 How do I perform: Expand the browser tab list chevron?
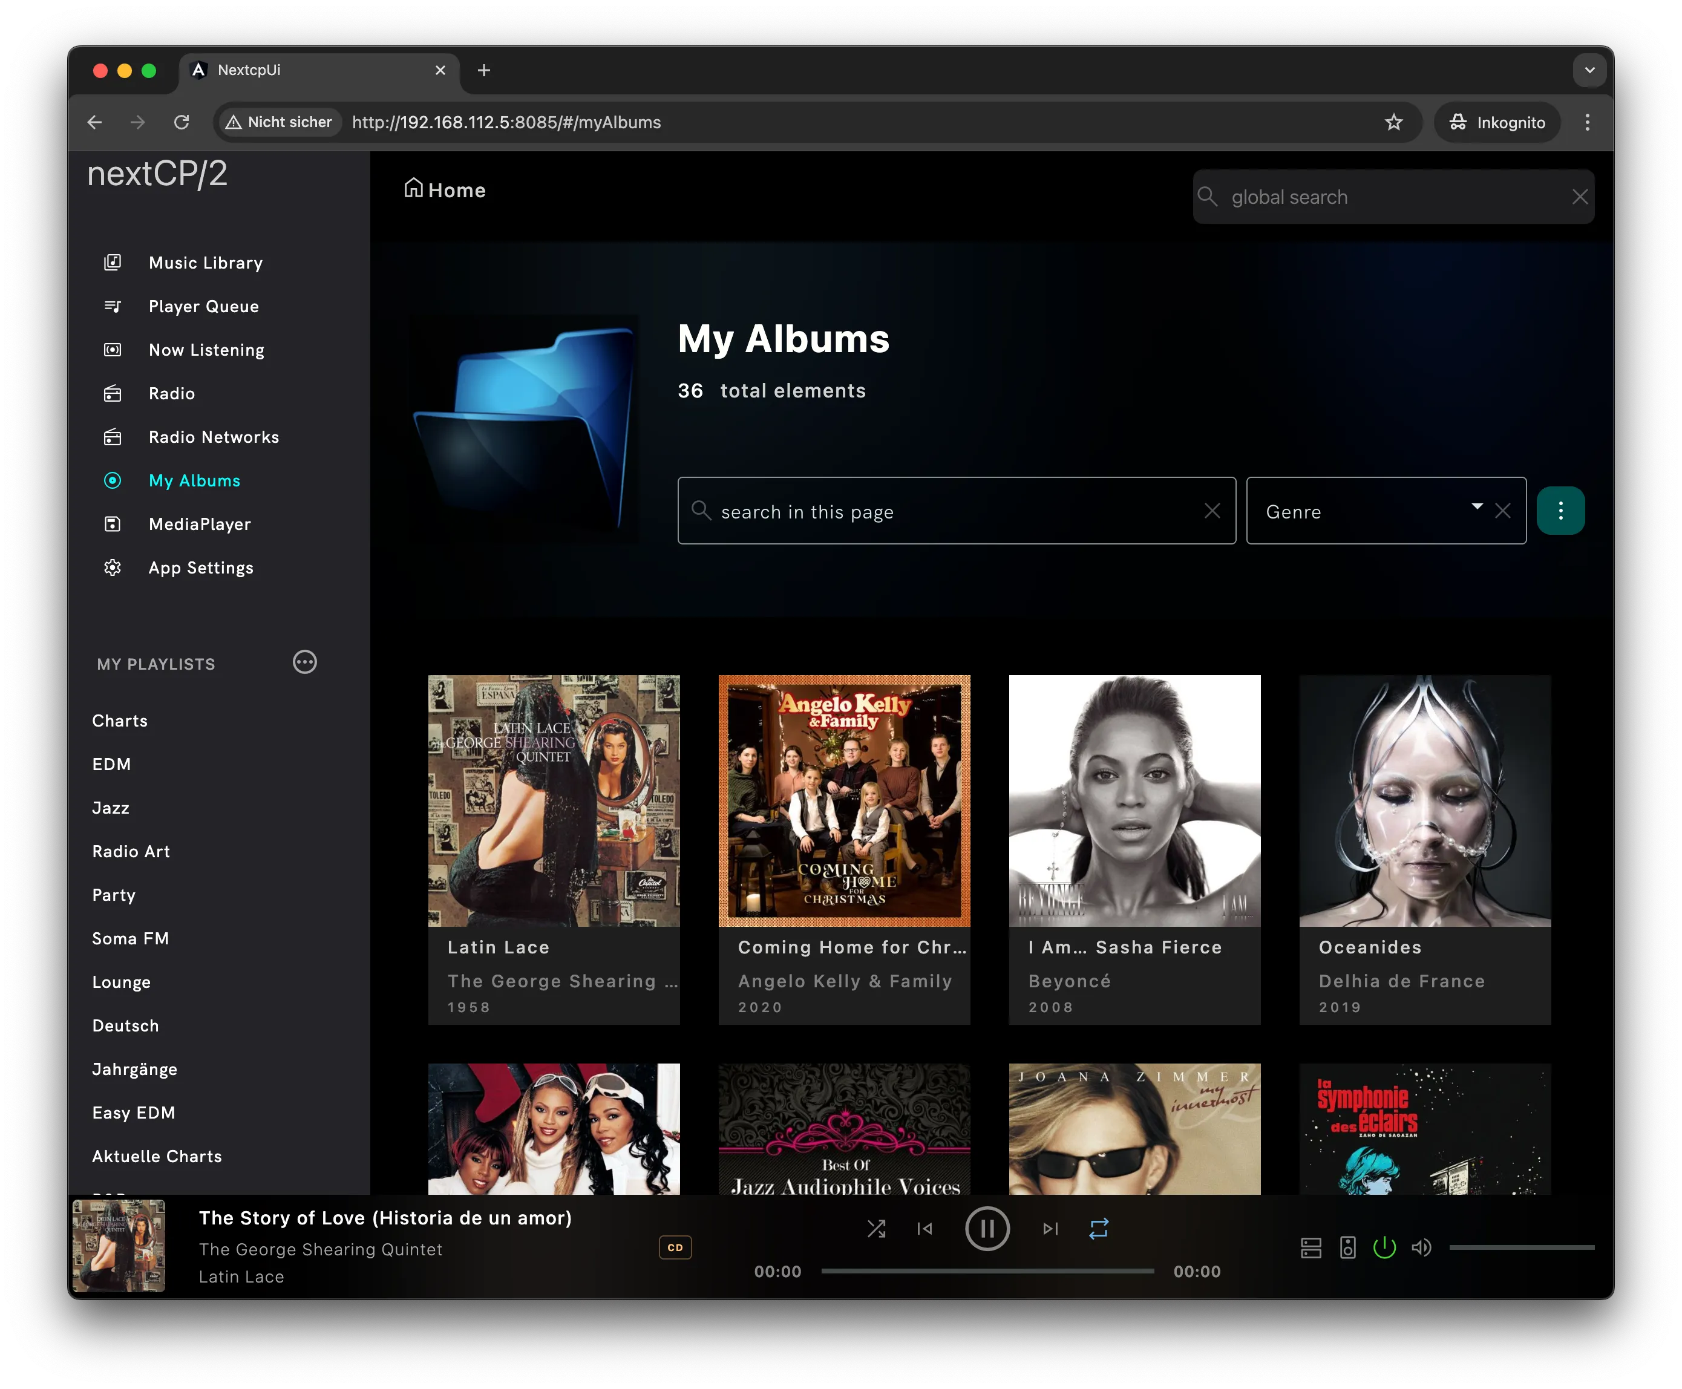[1590, 70]
